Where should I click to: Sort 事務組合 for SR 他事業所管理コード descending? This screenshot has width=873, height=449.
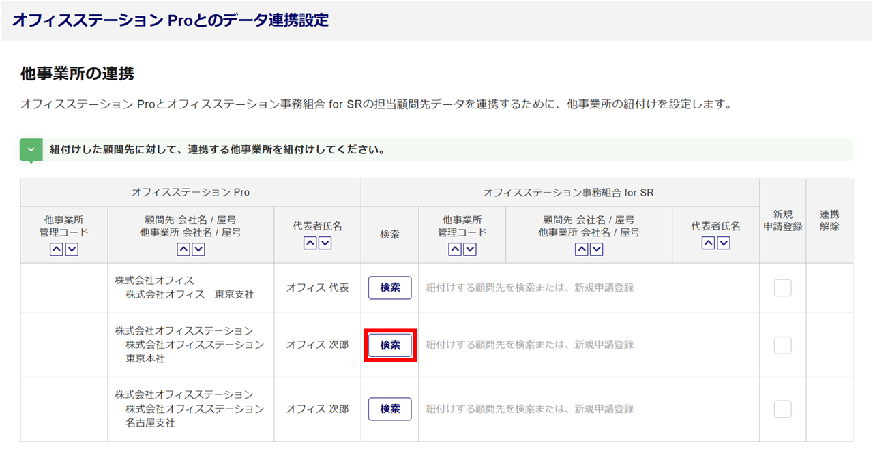point(470,249)
